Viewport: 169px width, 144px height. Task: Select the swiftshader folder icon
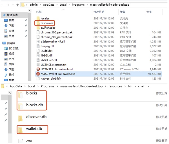point(38,28)
